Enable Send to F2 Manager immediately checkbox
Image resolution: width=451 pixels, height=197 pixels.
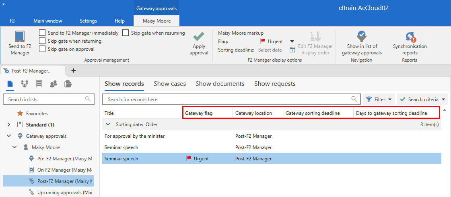pos(42,33)
